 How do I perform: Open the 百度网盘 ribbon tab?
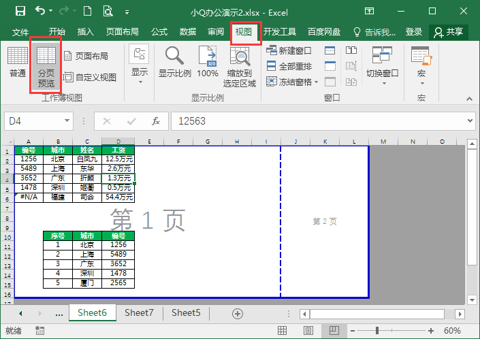tap(324, 32)
